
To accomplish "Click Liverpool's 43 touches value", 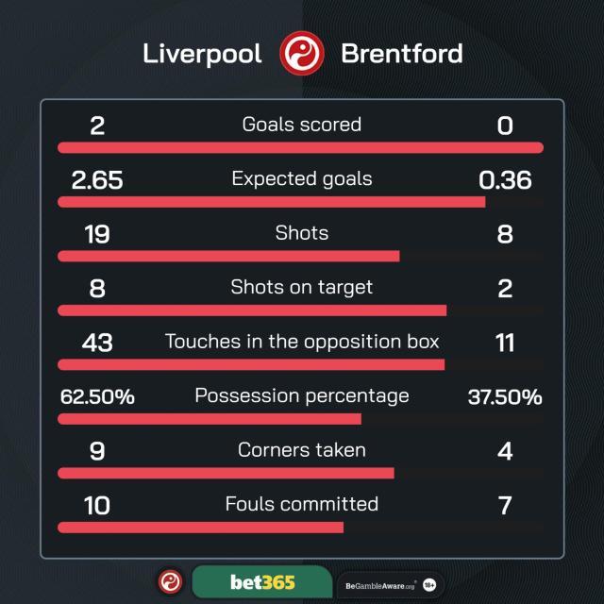I will pyautogui.click(x=97, y=343).
